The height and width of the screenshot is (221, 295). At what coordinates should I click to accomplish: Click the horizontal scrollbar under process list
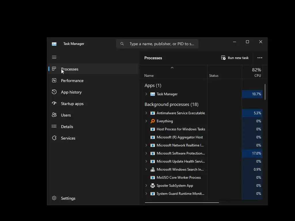pyautogui.click(x=182, y=203)
